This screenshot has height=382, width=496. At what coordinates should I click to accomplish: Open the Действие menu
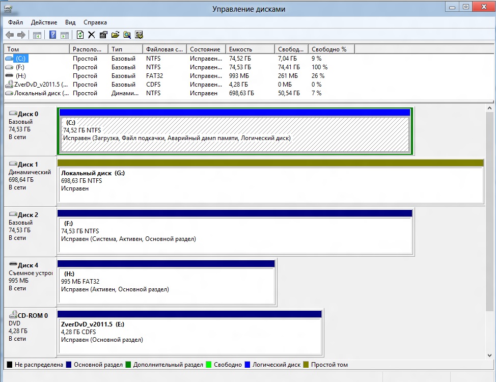(44, 22)
